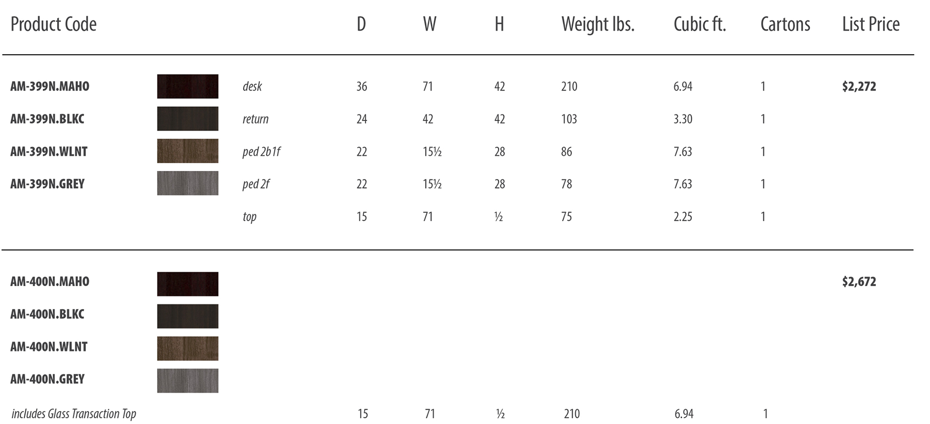Screen dimensions: 930x424
Task: Select the 'ped 2b1f' row label
Action: pyautogui.click(x=262, y=152)
